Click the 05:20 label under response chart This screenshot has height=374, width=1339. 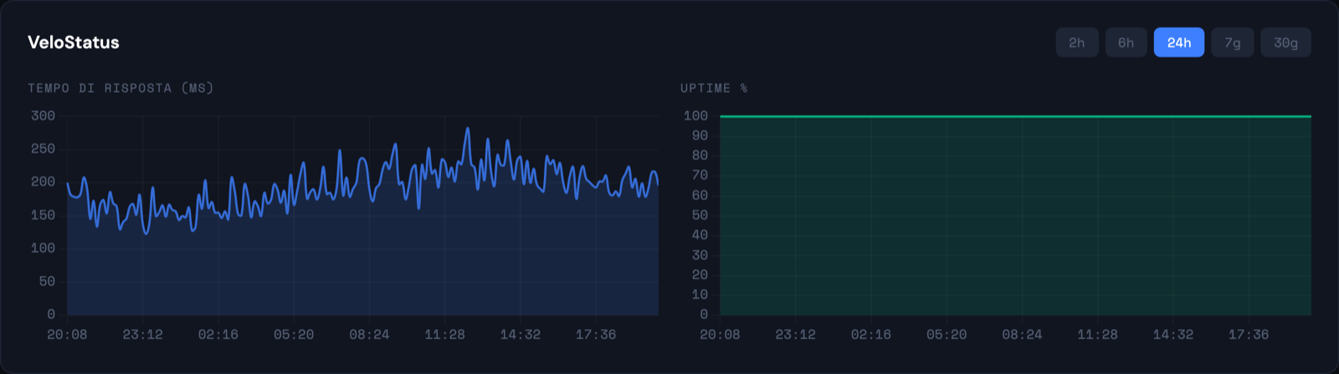pos(294,335)
